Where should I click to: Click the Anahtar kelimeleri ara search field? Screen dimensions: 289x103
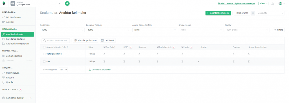tap(56, 41)
